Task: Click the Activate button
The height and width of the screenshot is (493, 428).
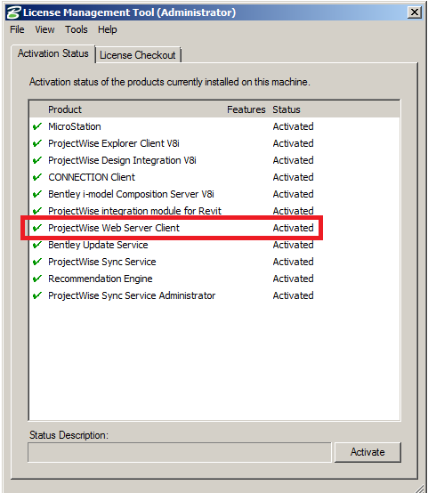Action: tap(367, 452)
